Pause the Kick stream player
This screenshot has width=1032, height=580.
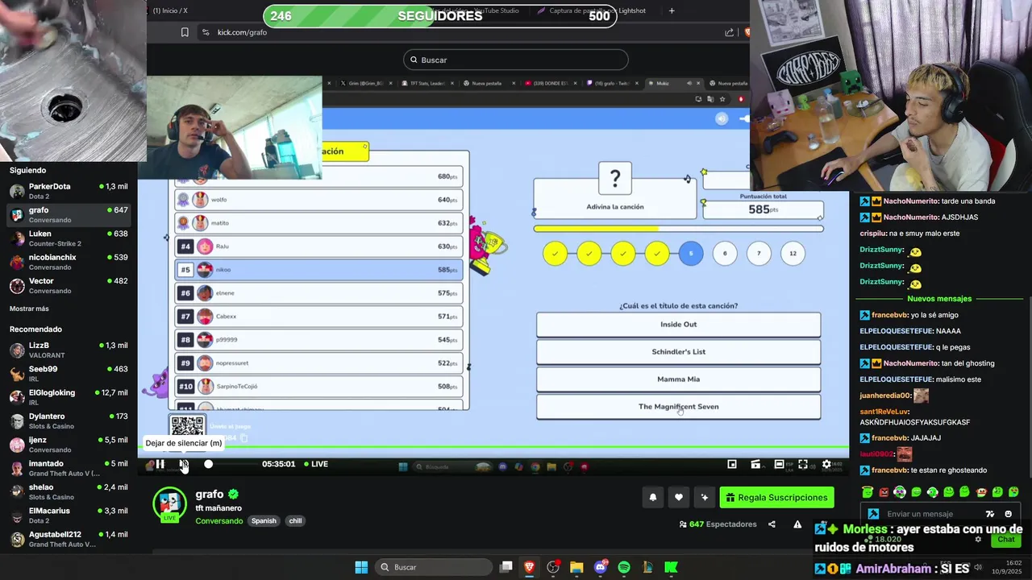160,464
